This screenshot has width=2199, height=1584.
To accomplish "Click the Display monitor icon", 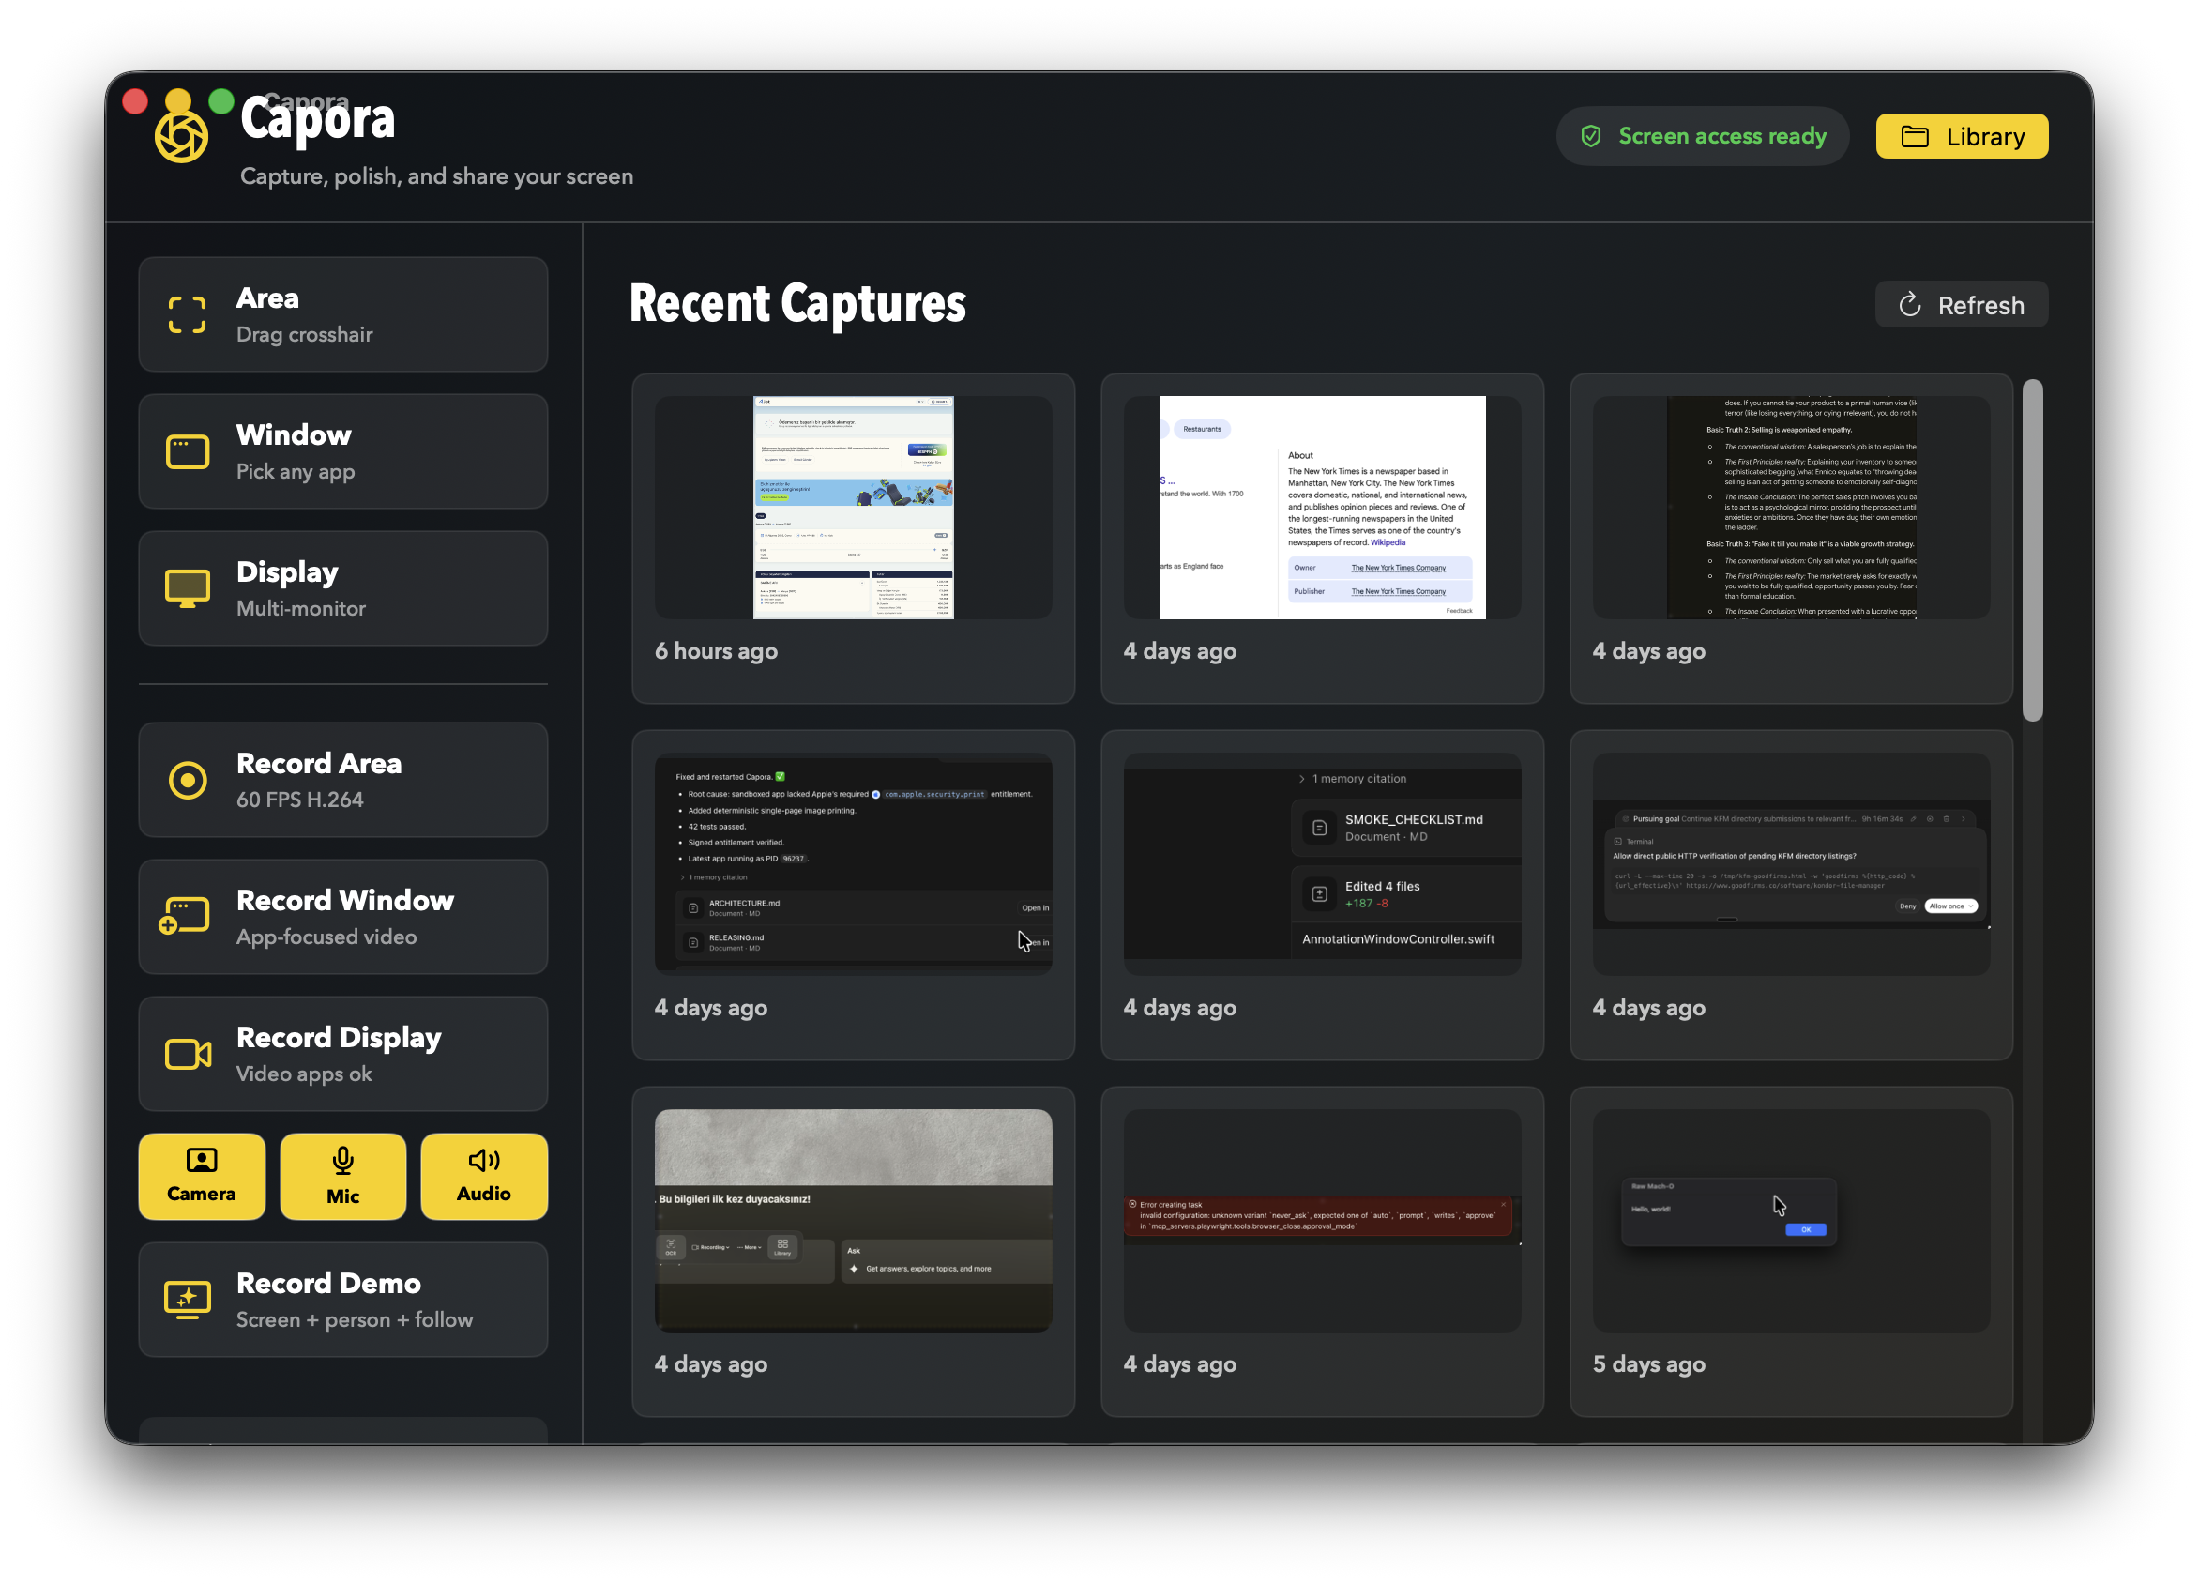I will pos(187,588).
